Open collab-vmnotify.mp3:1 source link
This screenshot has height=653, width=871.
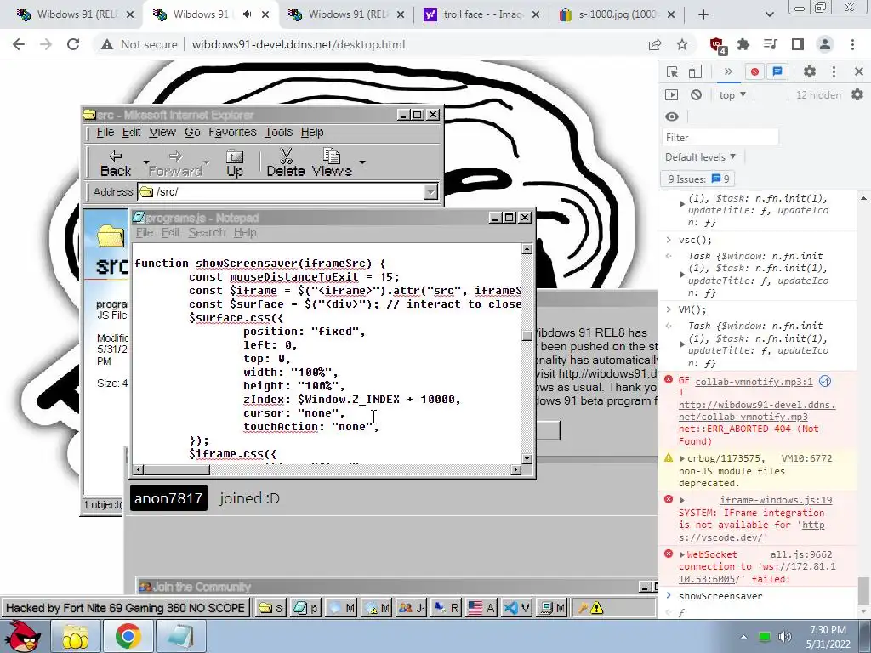click(754, 382)
